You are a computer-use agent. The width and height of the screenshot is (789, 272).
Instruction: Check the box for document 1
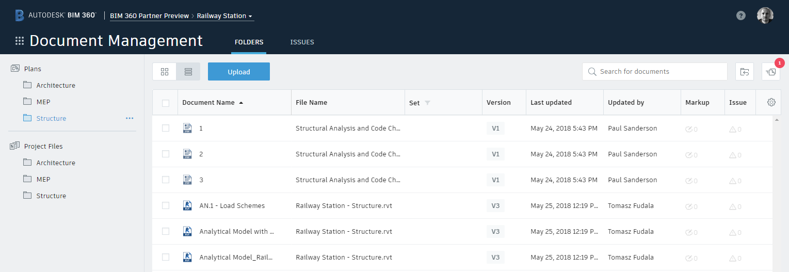166,128
